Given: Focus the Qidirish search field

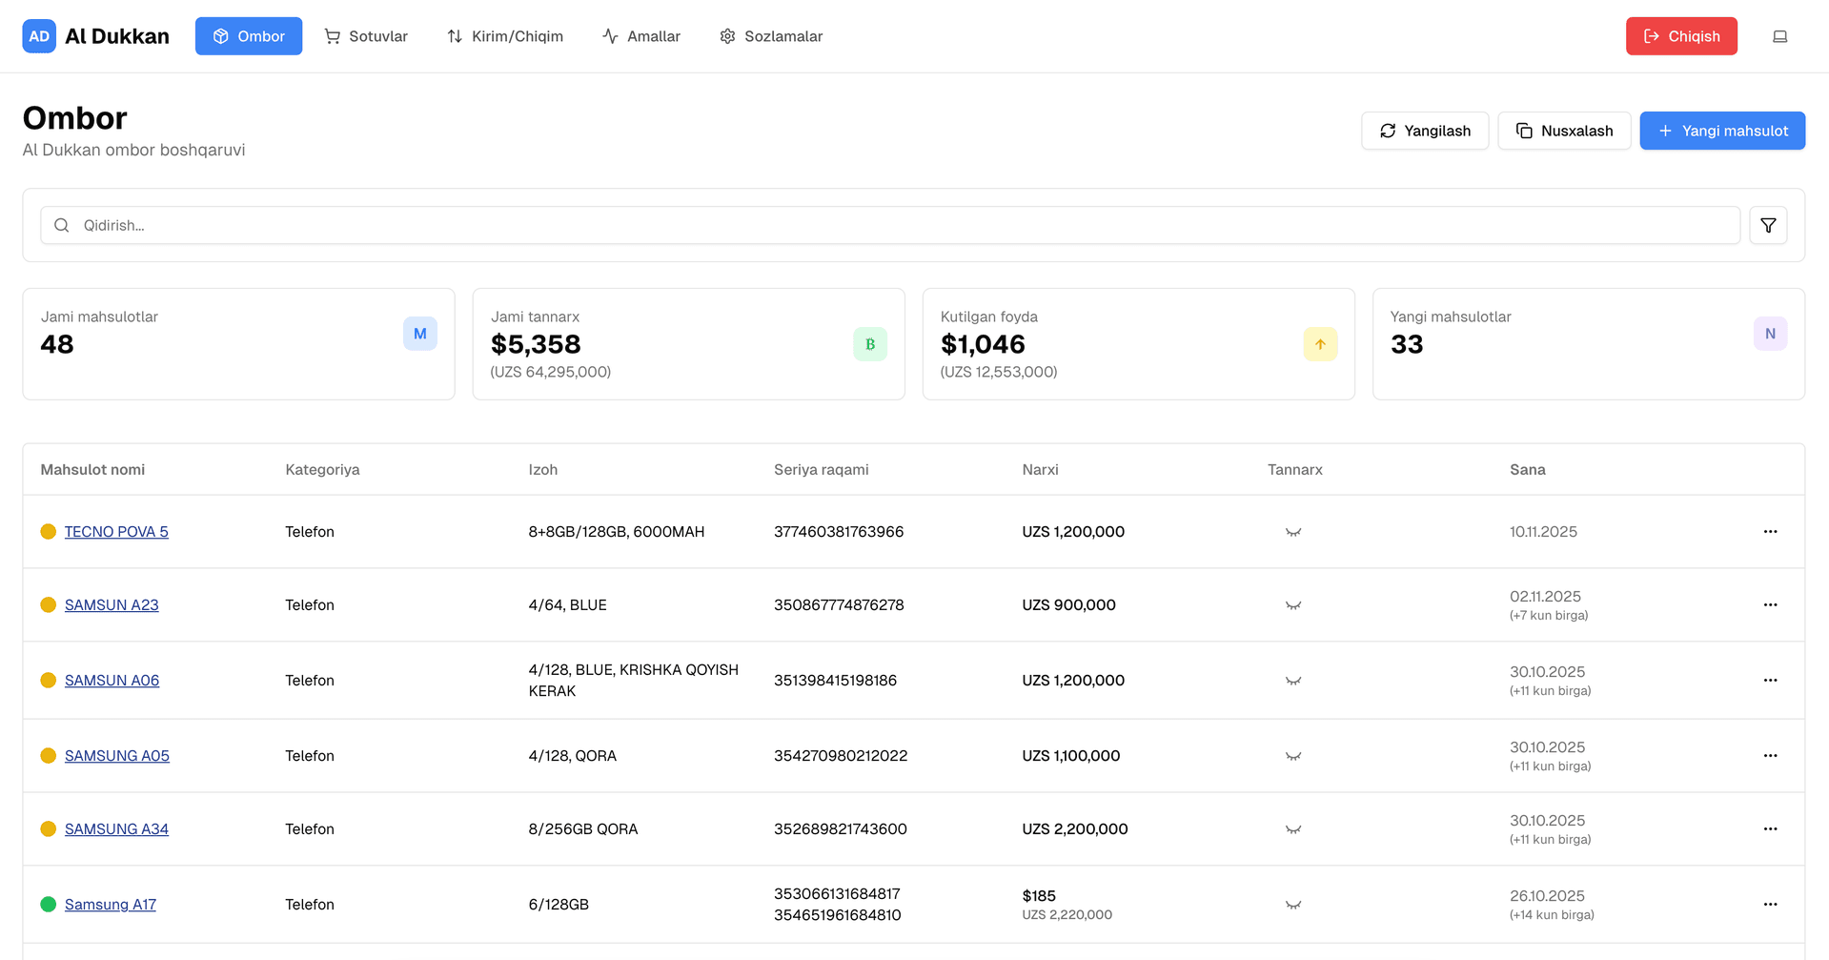Looking at the screenshot, I should pos(896,225).
